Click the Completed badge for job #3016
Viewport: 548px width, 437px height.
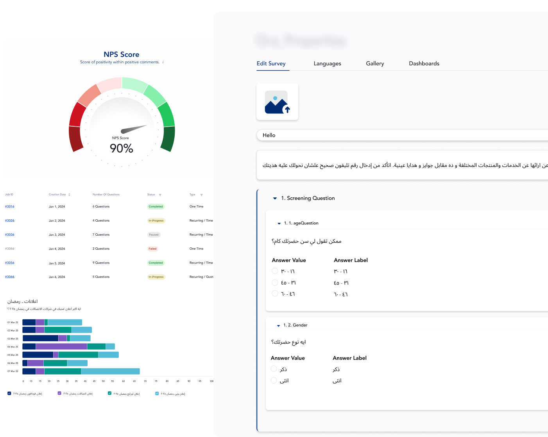point(156,206)
